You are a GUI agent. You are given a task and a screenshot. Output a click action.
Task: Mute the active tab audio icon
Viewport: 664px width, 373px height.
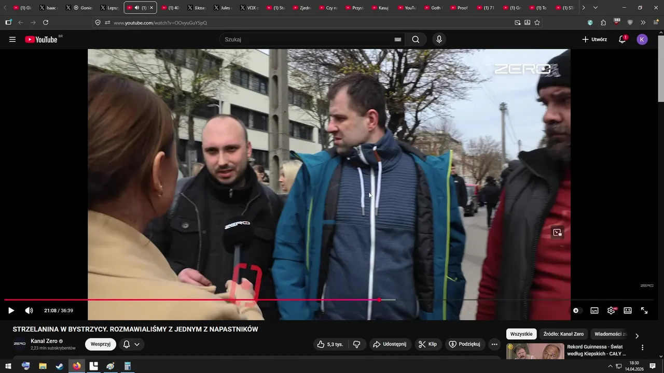coord(137,8)
